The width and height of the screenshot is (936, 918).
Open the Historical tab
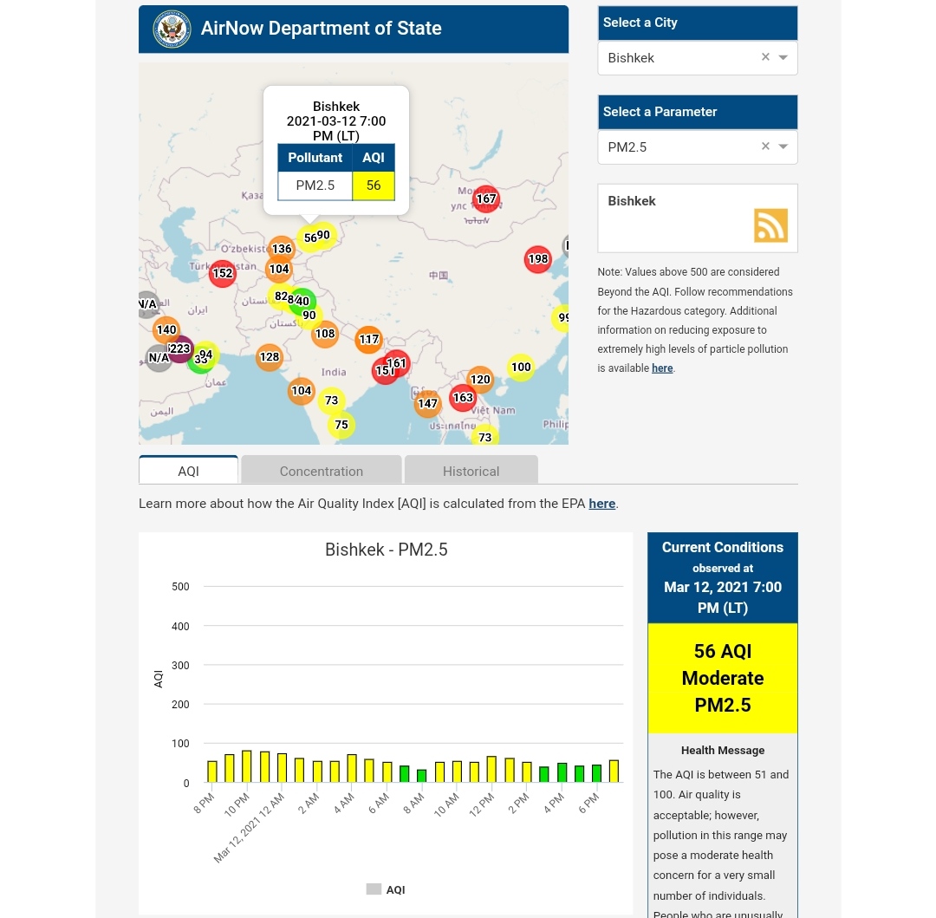pos(471,471)
